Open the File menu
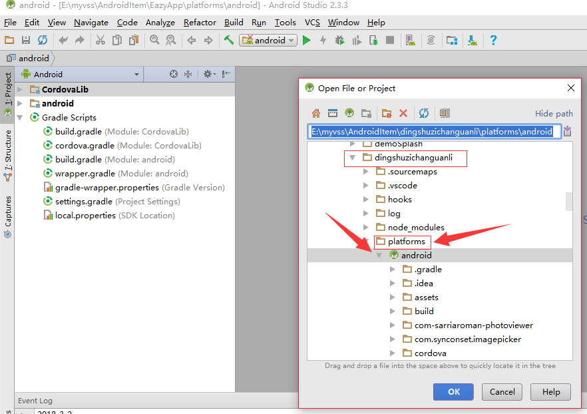587x414 pixels. point(10,23)
